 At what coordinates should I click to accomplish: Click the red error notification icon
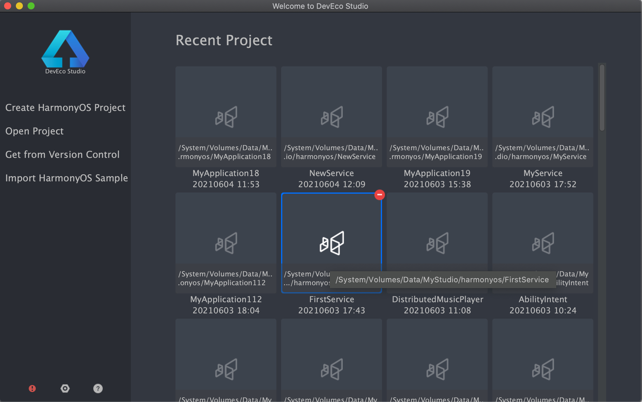(x=32, y=389)
